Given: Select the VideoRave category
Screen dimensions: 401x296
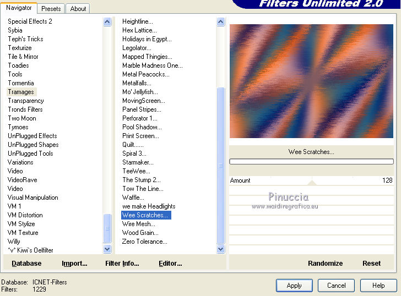Looking at the screenshot, I should pos(23,180).
